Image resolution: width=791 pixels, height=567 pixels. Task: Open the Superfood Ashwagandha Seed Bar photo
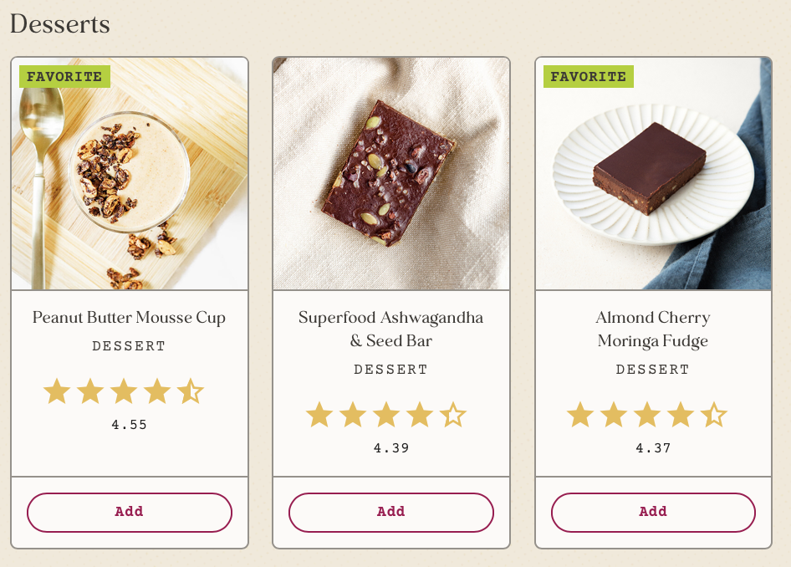(391, 174)
